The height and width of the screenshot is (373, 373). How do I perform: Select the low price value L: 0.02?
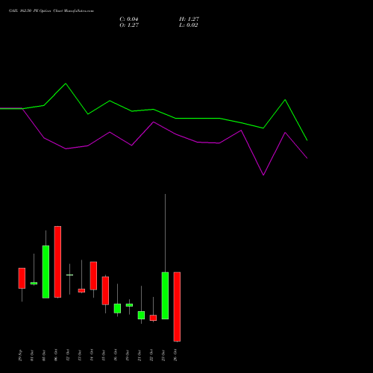[189, 25]
